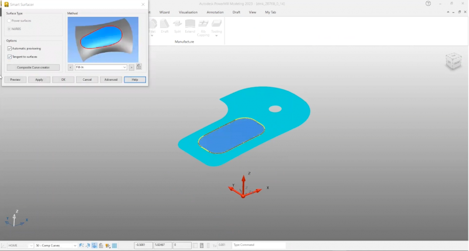Screen dimensions: 469x251
Task: Switch to the Annotation ribbon tab
Action: 215,12
